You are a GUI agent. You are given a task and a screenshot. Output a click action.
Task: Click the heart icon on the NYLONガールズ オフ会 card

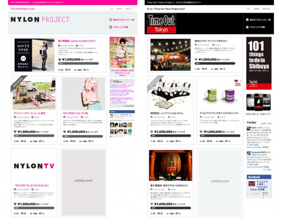point(65,132)
